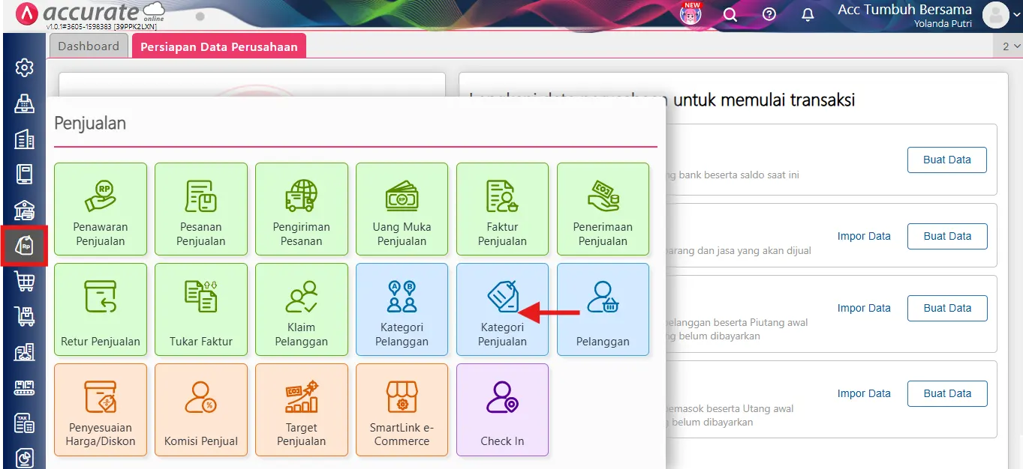The image size is (1023, 469).
Task: Select the Persiapan Data Perusahaan tab
Action: tap(218, 45)
